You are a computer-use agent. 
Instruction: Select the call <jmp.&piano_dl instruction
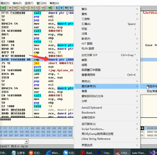point(37,70)
